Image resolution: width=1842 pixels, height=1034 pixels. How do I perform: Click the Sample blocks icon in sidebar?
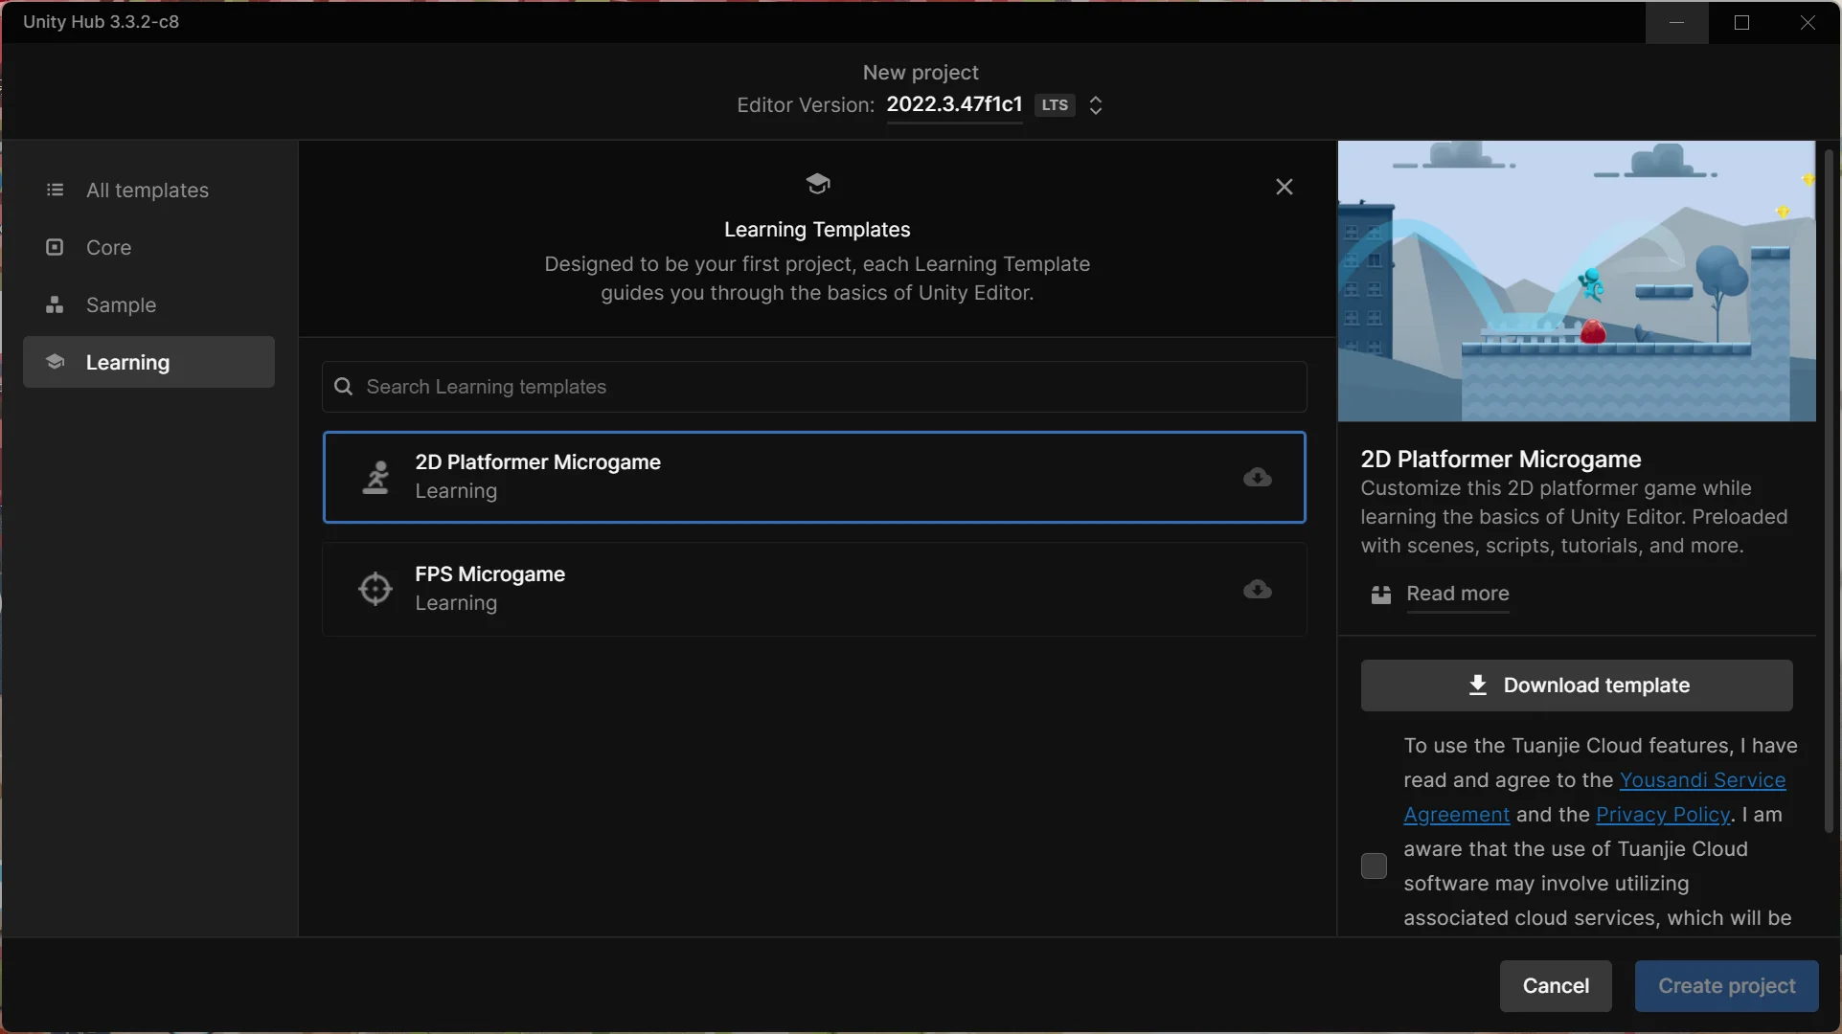pyautogui.click(x=55, y=304)
